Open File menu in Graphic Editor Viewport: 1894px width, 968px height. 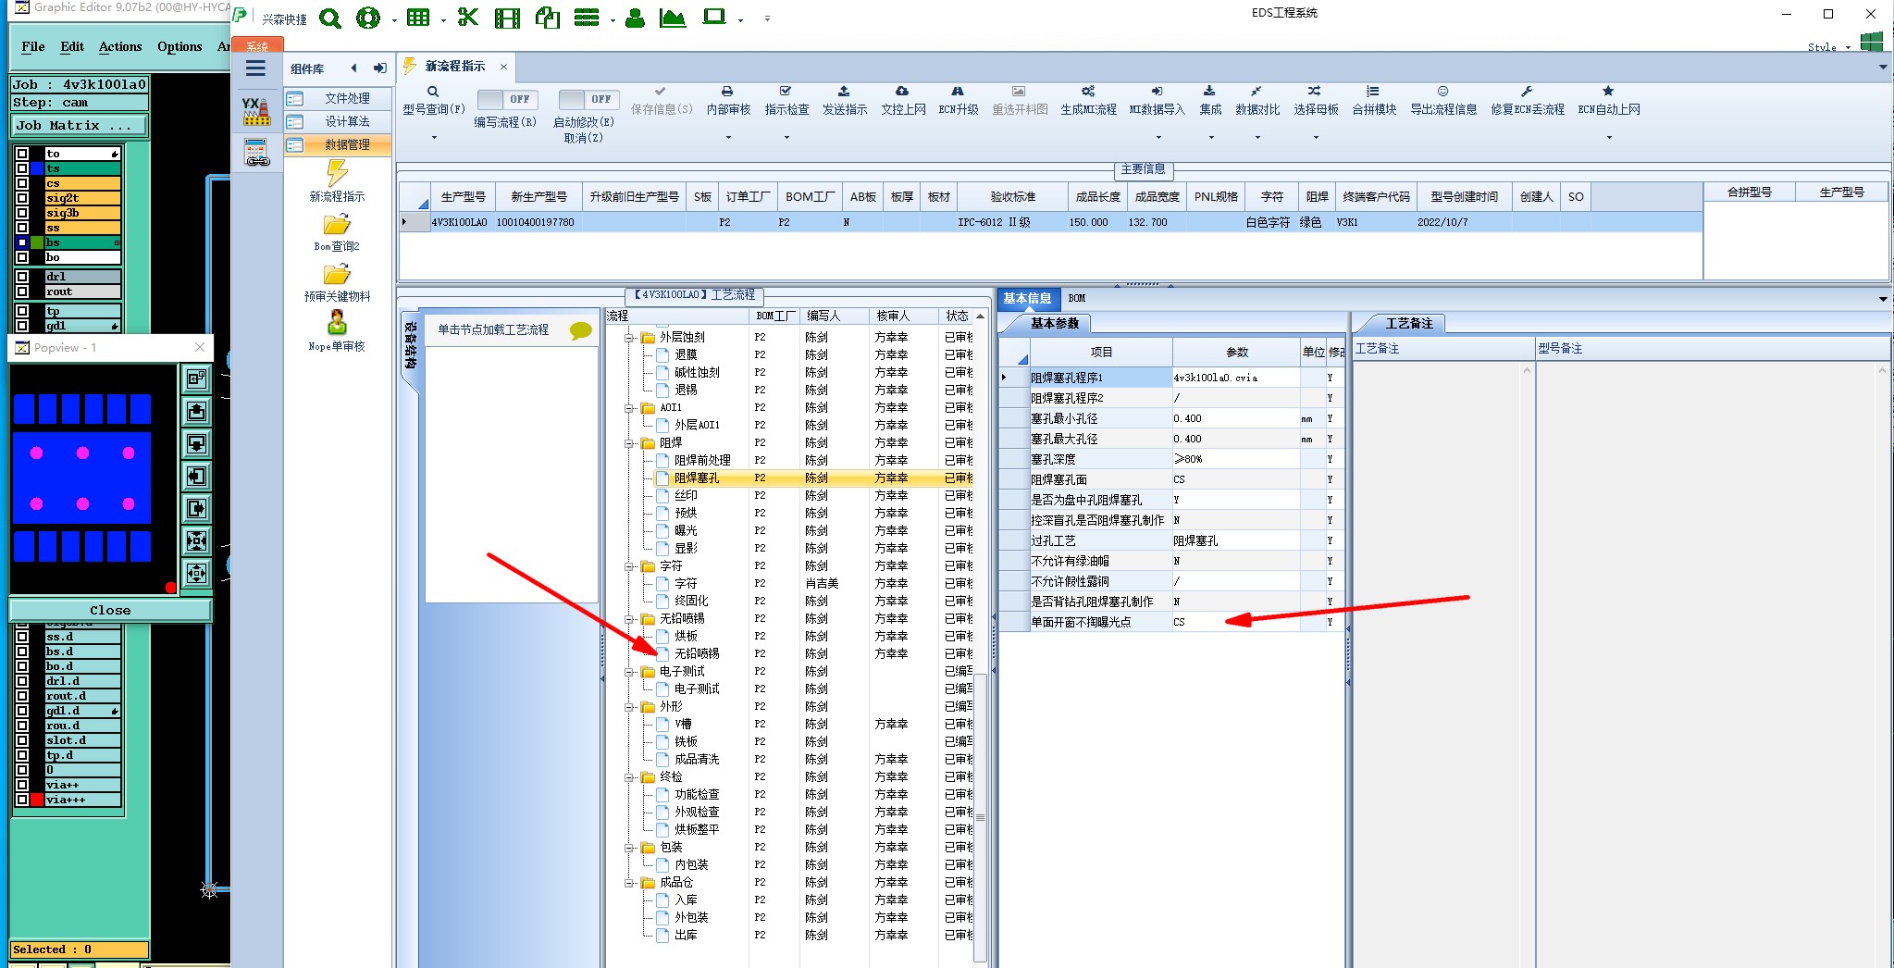pos(33,46)
